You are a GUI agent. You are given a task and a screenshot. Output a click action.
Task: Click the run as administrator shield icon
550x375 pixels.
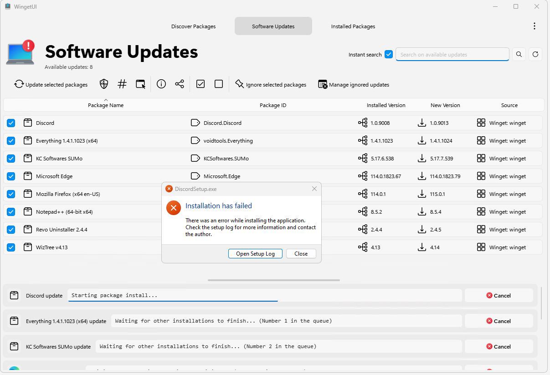(104, 84)
